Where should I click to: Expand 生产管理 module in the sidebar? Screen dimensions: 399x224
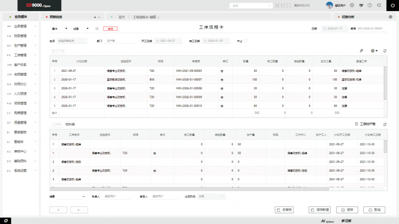coord(20,46)
